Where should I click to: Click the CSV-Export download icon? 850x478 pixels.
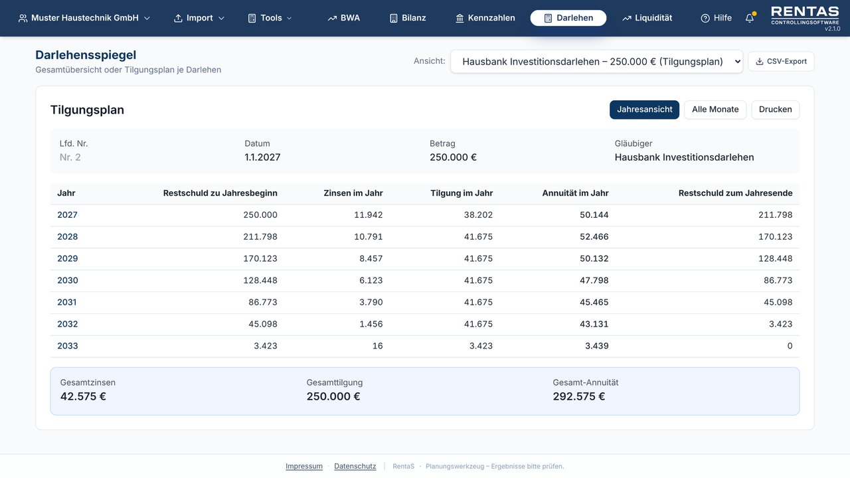tap(760, 62)
